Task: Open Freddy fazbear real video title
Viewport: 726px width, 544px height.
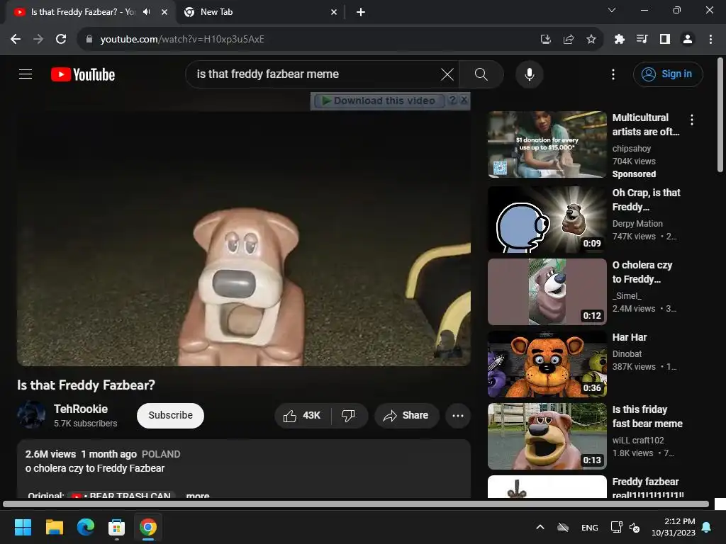Action: (647, 487)
